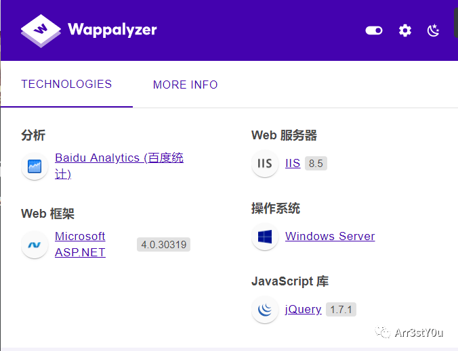Screen dimensions: 458x351
Task: Click the Wappalyzer name text in the header
Action: 112,30
